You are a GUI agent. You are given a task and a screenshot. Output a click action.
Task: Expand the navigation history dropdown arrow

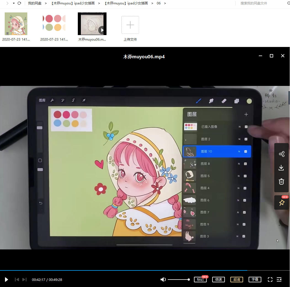click(x=14, y=3)
